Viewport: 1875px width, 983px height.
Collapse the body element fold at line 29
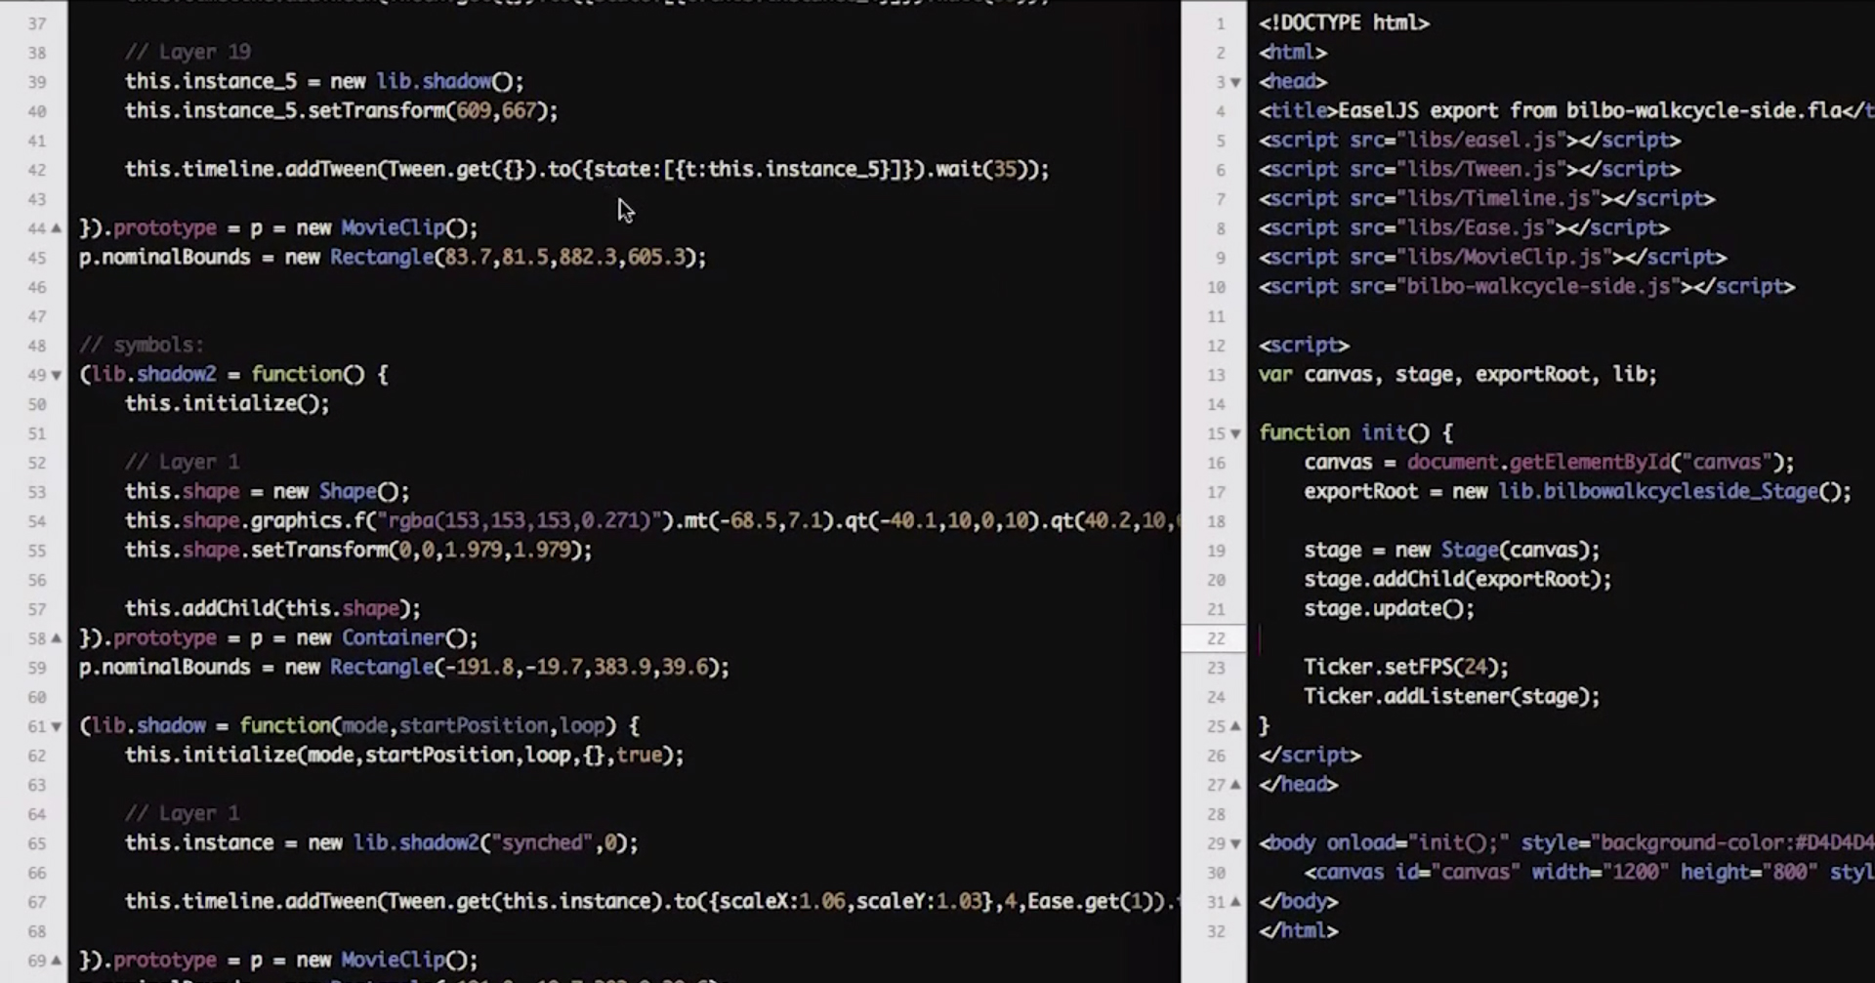coord(1234,843)
